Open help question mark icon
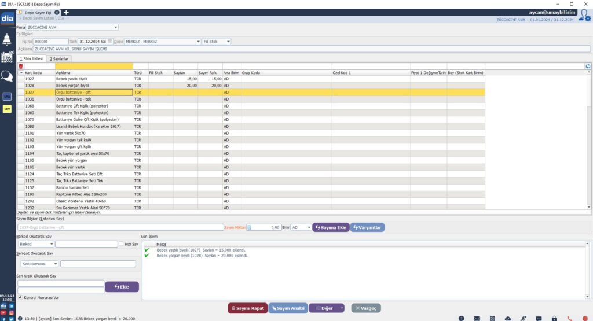Image resolution: width=593 pixels, height=321 pixels. click(462, 318)
